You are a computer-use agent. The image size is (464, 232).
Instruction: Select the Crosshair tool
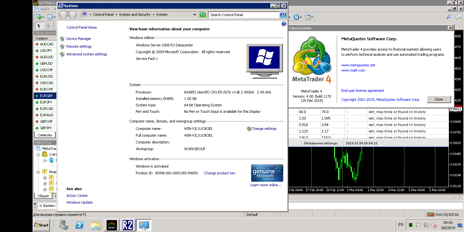[x=48, y=26]
